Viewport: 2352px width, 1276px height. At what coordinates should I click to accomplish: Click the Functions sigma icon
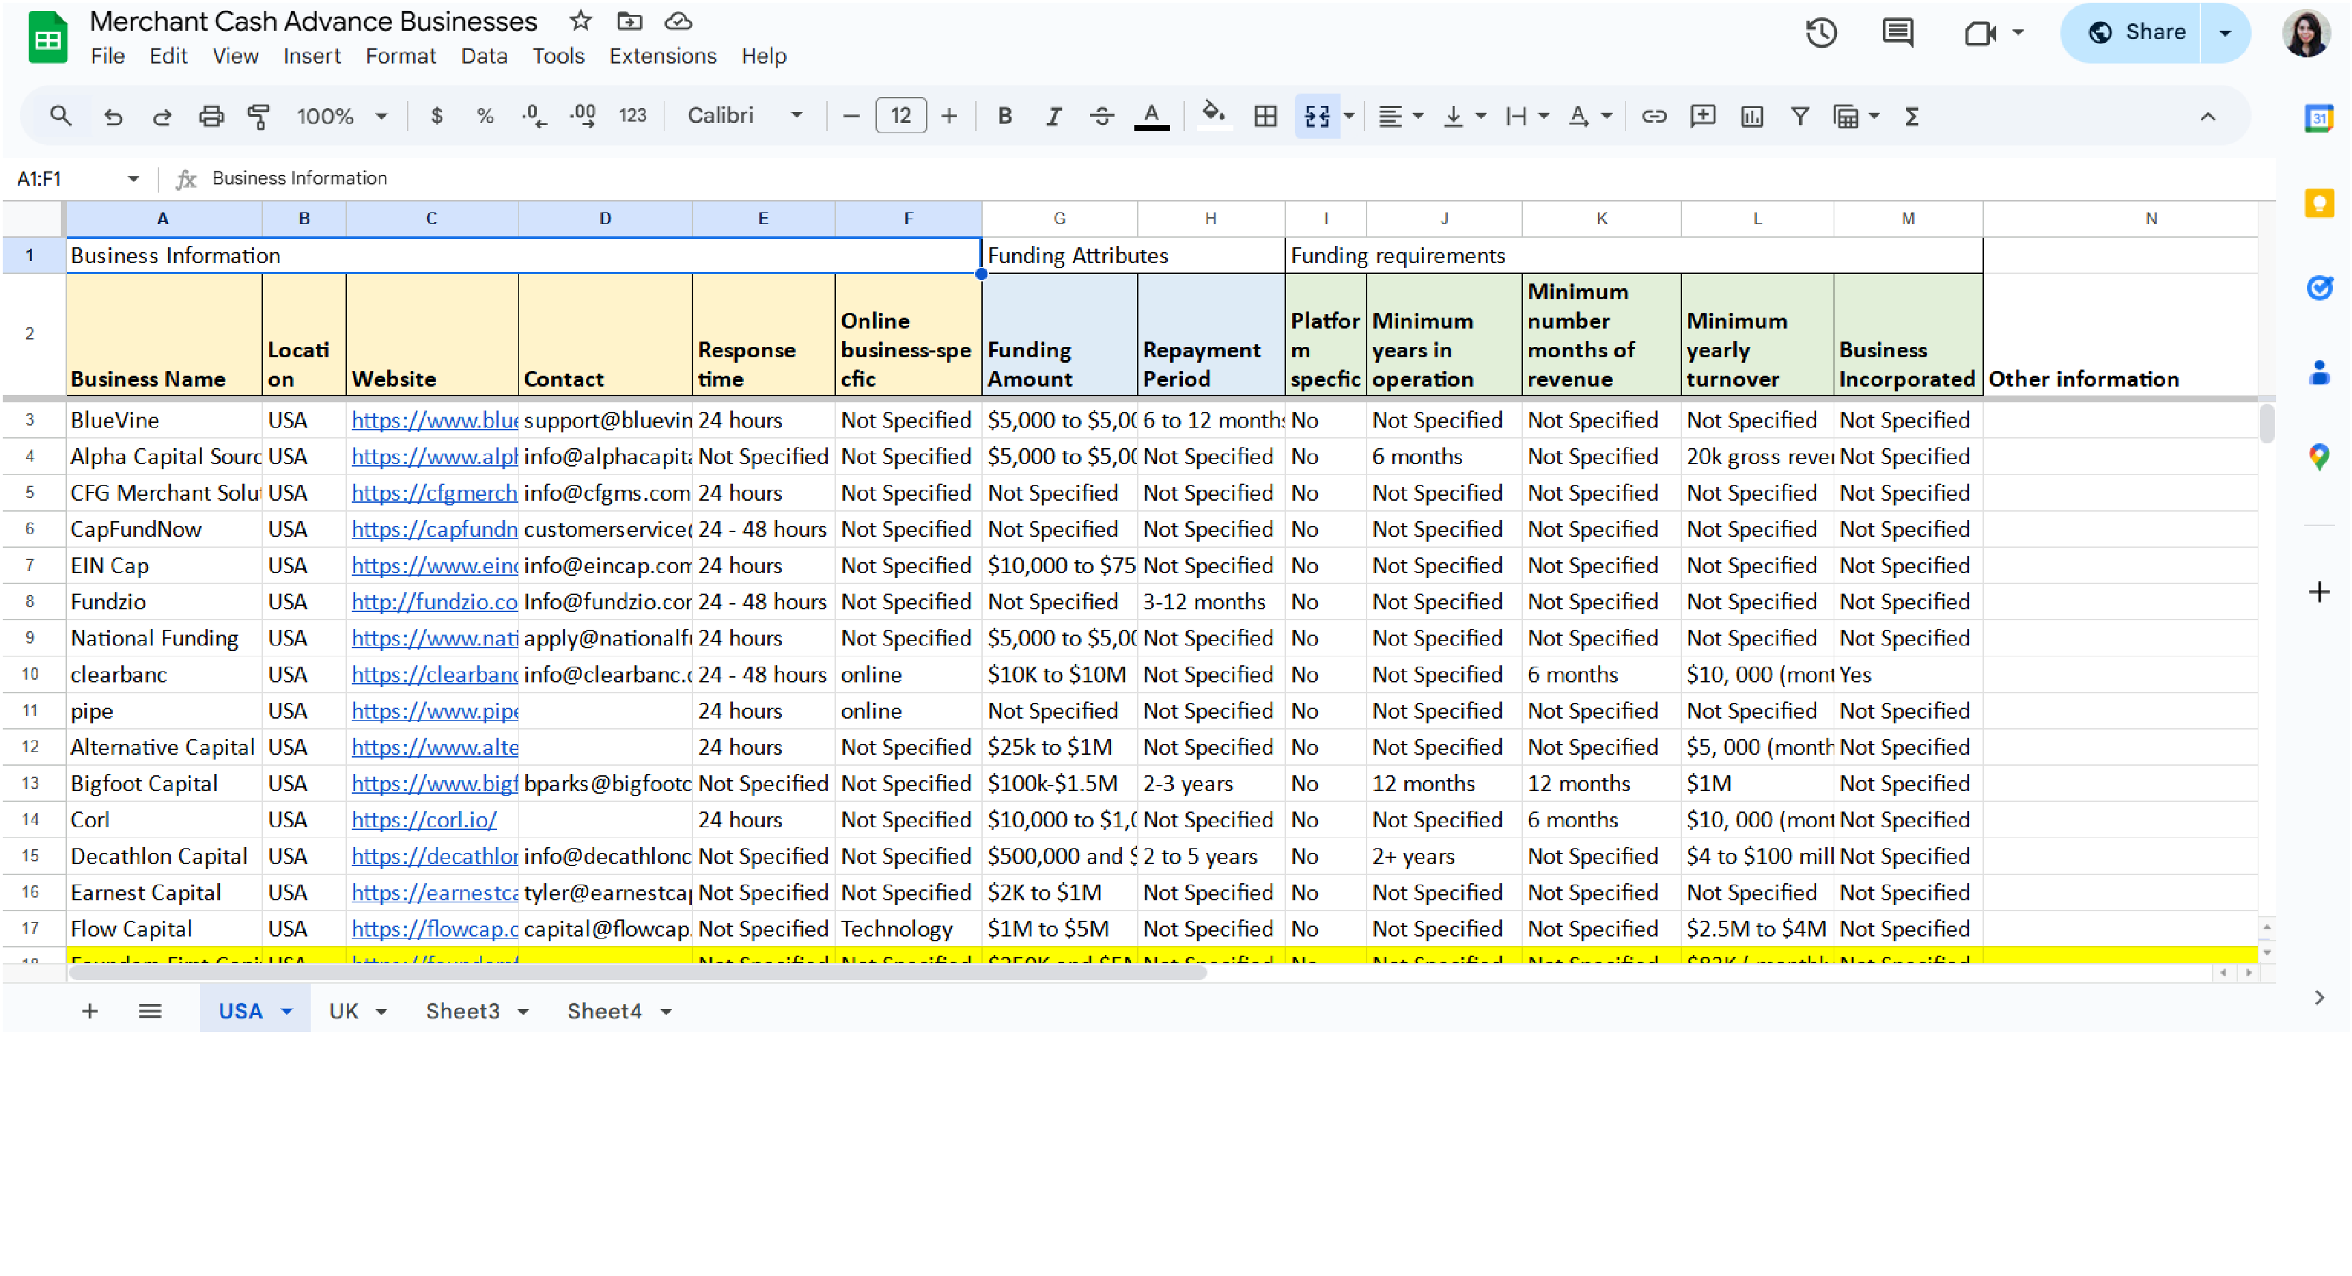point(1911,116)
